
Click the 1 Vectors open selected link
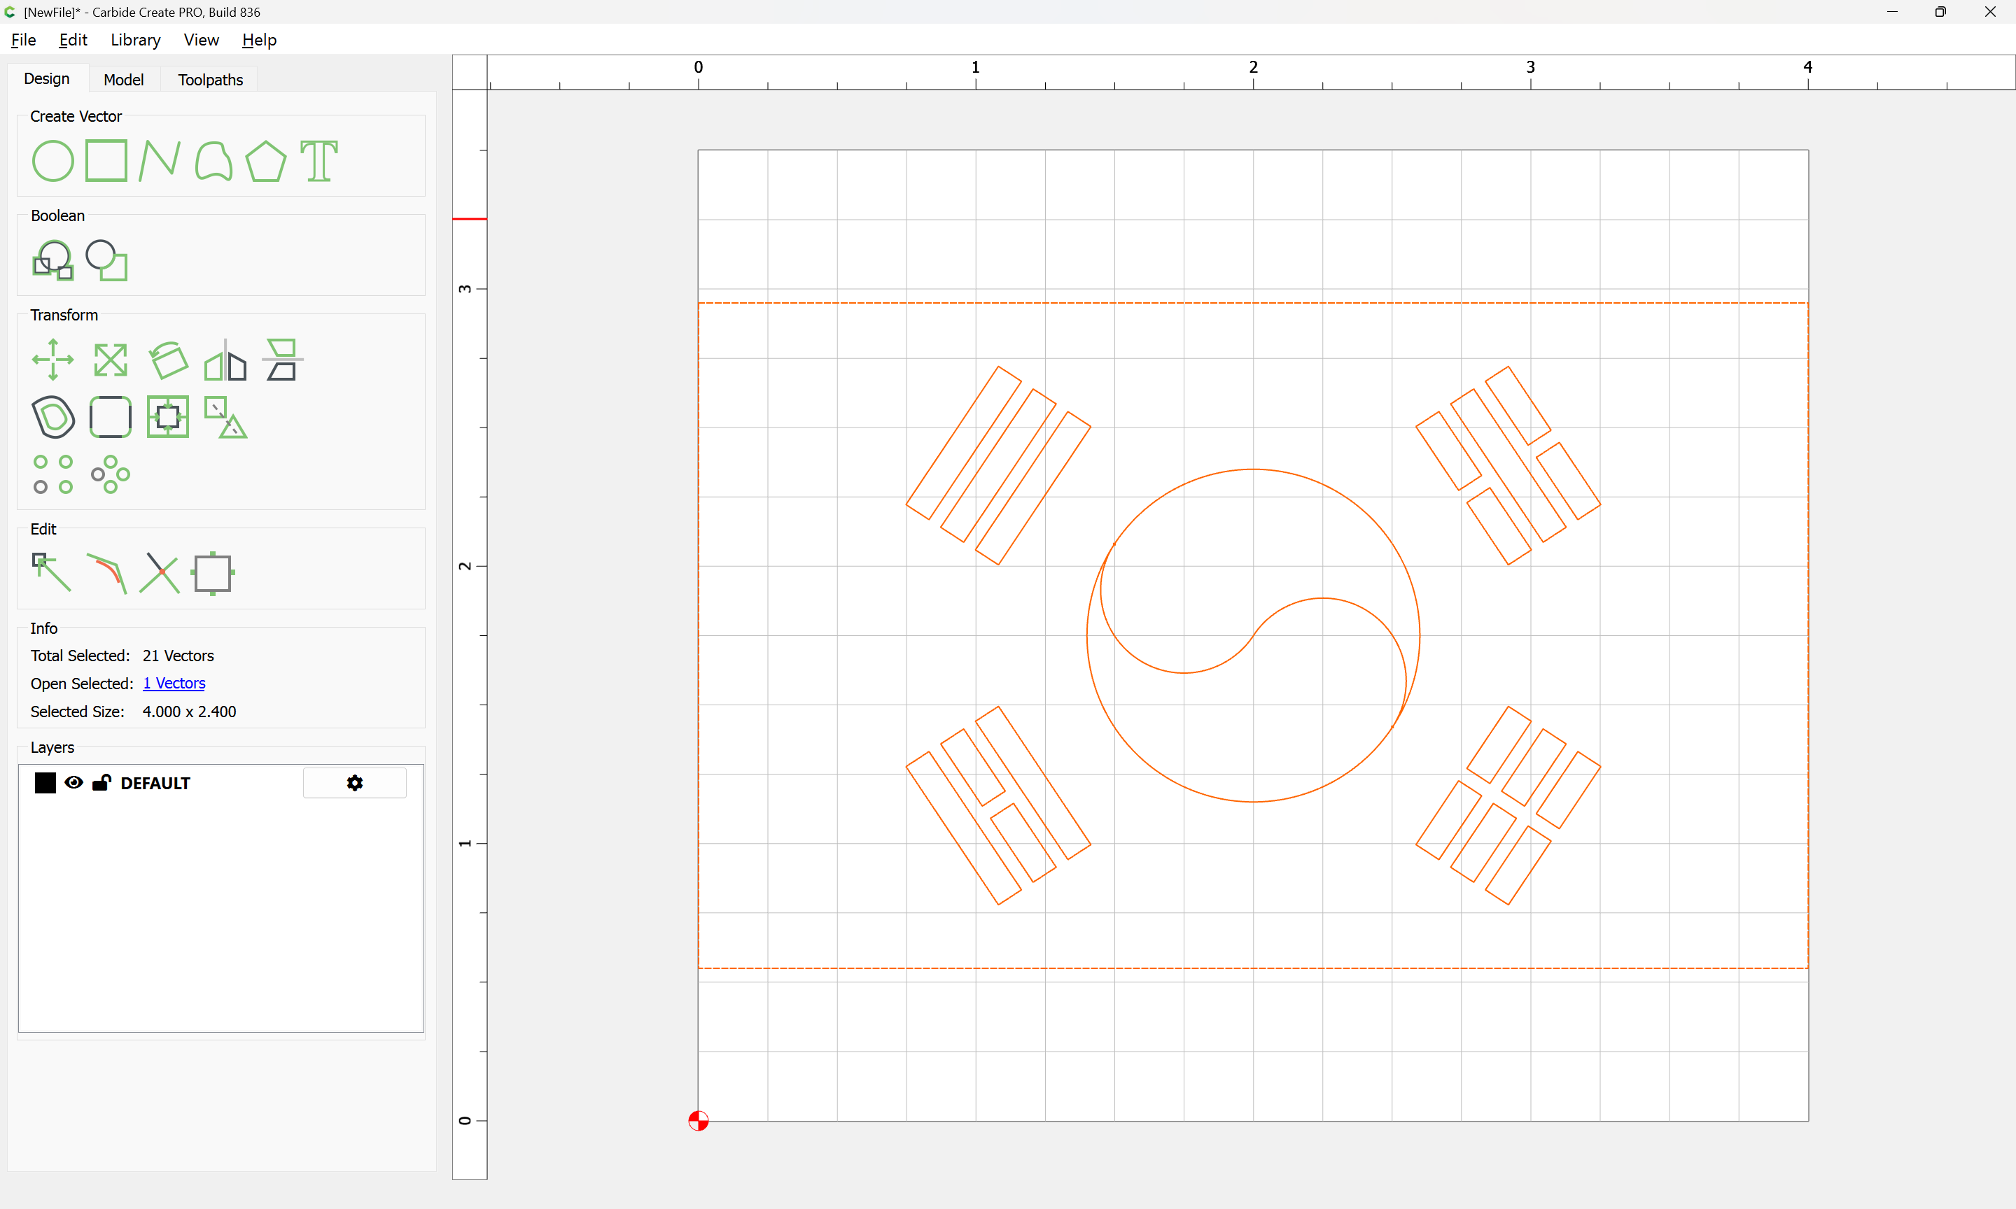[x=174, y=684]
